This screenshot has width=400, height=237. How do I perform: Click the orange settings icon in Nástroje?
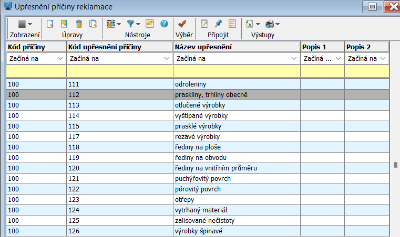(149, 24)
